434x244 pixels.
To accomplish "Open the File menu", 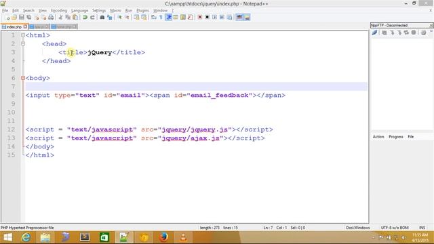I will click(x=5, y=11).
